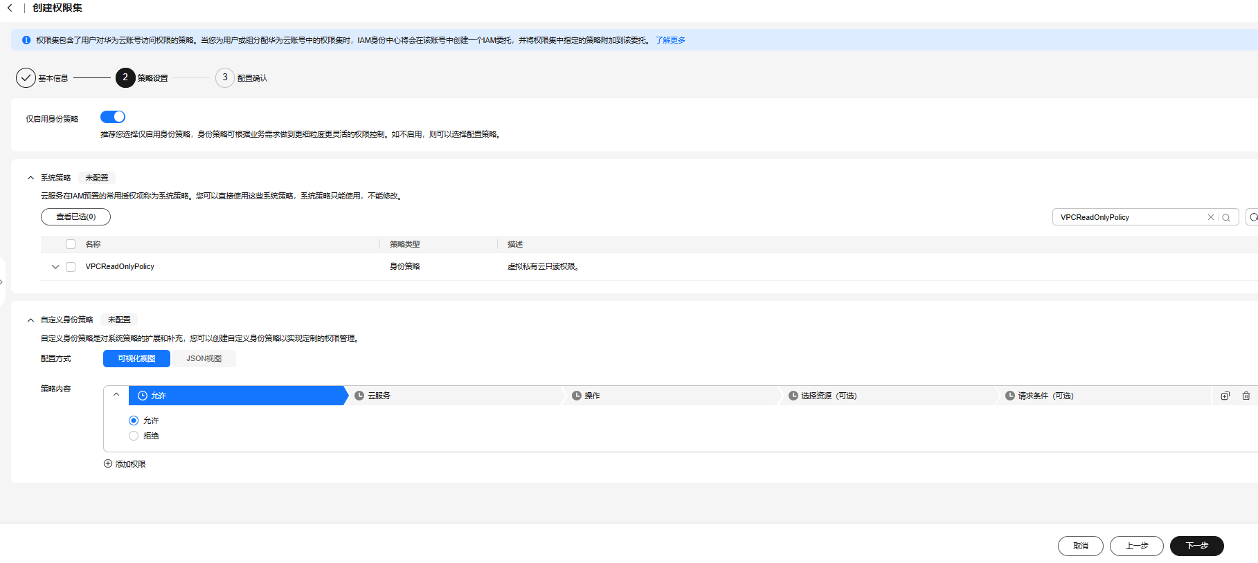Click the 名称 column header
Screen dimensions: 1258x563
pyautogui.click(x=93, y=244)
